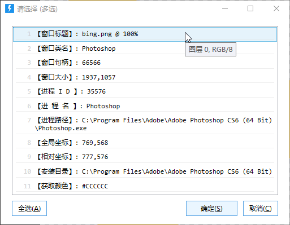
Task: Minimize the 请选择 dialog window
Action: pyautogui.click(x=225, y=8)
